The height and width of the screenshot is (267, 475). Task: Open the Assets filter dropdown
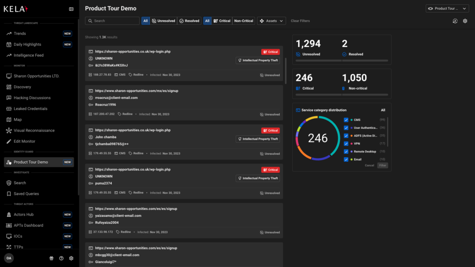(x=271, y=20)
